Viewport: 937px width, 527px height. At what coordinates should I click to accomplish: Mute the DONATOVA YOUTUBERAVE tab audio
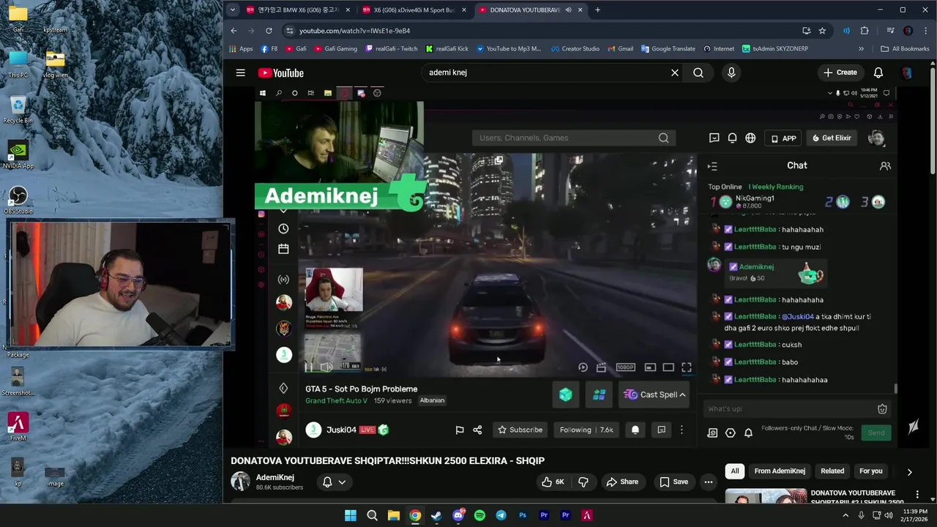(x=568, y=10)
